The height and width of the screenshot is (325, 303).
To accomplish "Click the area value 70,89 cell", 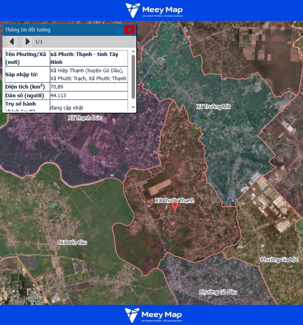I will point(89,87).
